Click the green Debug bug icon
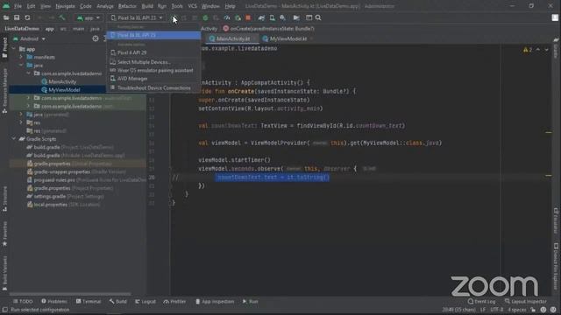This screenshot has width=561, height=315. point(205,17)
